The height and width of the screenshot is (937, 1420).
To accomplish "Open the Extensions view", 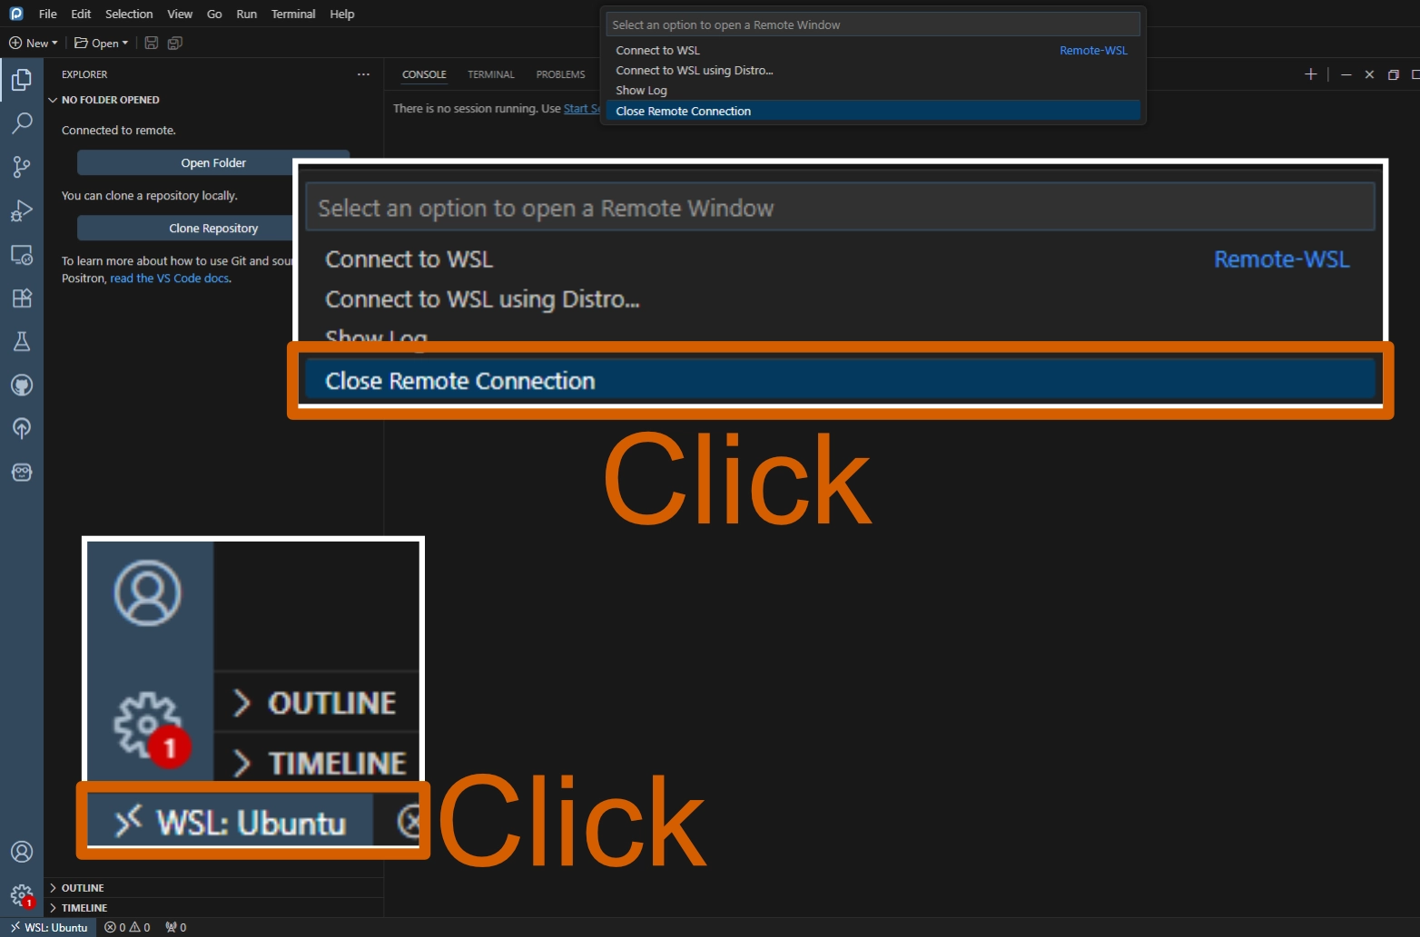I will coord(22,298).
